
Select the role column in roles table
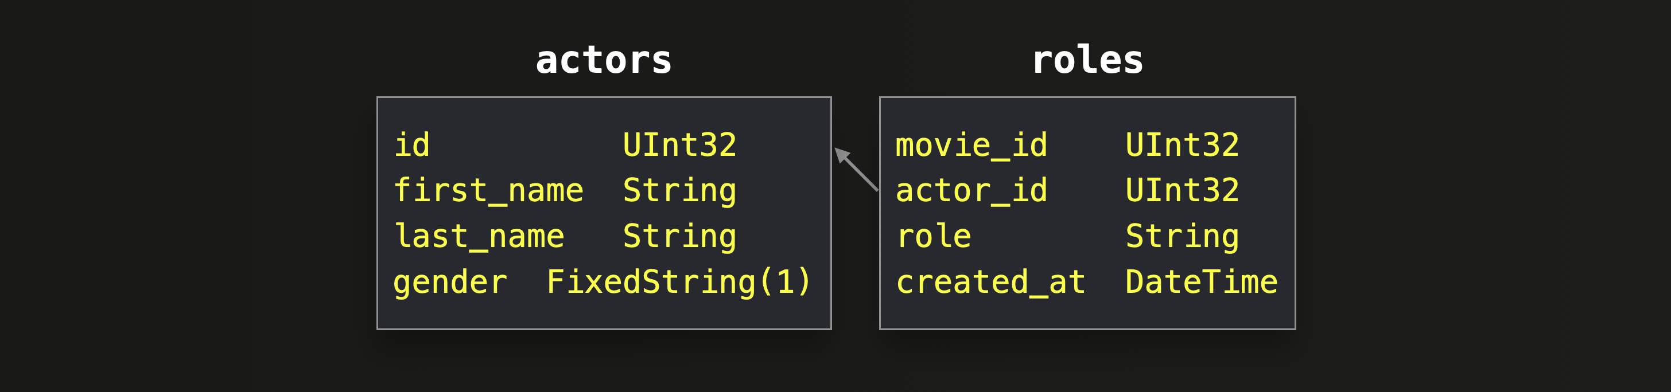[934, 236]
